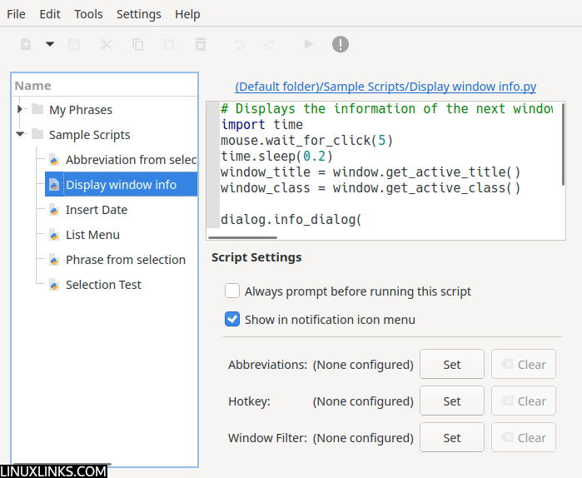Image resolution: width=582 pixels, height=478 pixels.
Task: Select the Abbreviation from selection script
Action: pyautogui.click(x=131, y=160)
